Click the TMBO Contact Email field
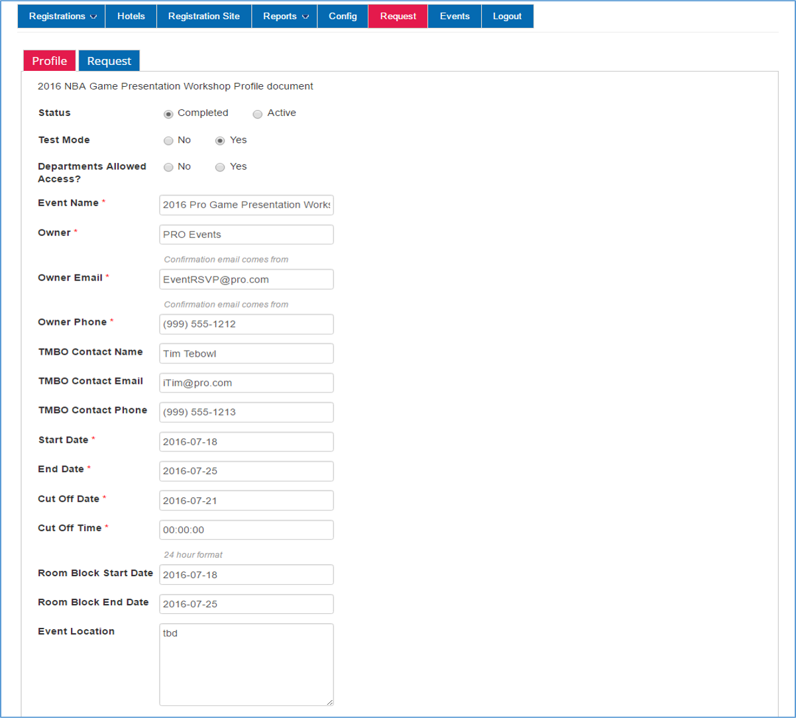The width and height of the screenshot is (796, 718). click(x=247, y=383)
